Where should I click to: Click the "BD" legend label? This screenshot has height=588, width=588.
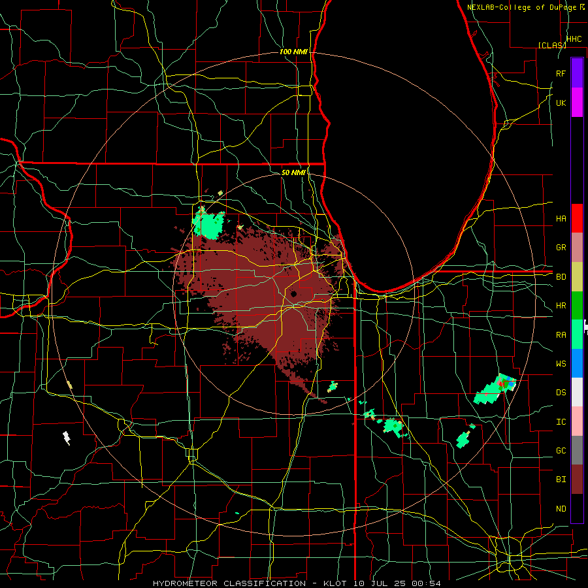561,277
